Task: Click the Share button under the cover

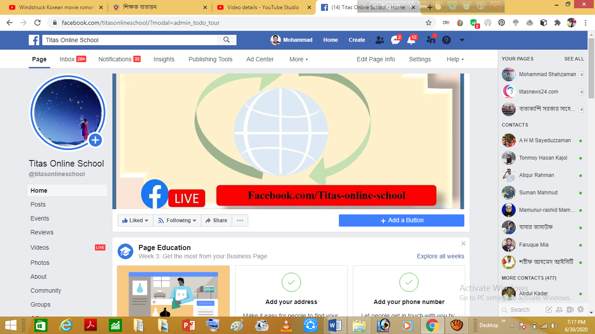Action: coord(216,220)
